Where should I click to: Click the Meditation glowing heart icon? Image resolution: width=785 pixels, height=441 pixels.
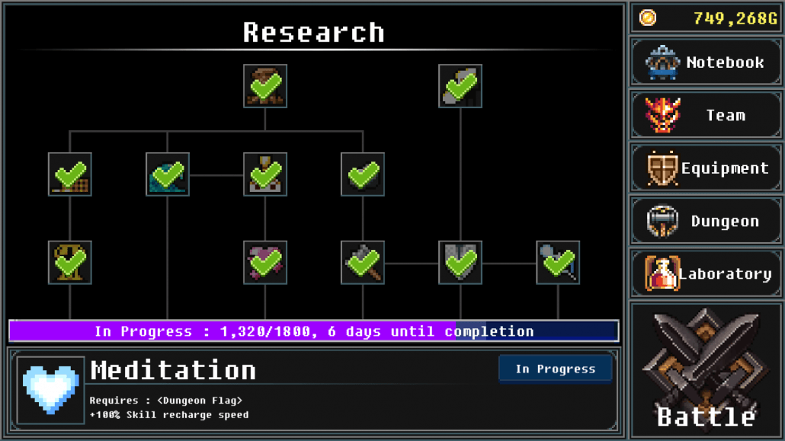tap(50, 390)
